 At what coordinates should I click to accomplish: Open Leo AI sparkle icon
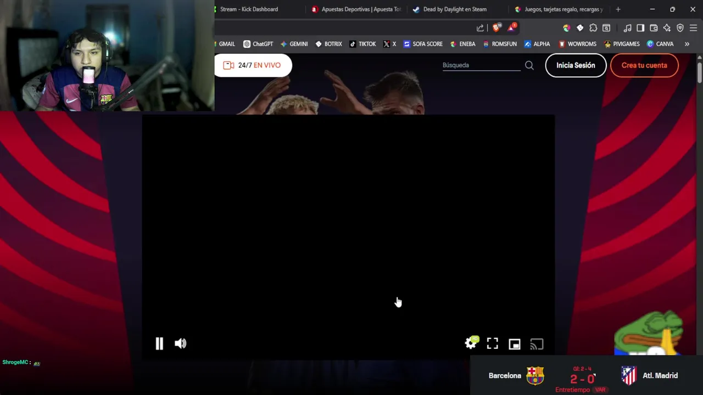pos(667,28)
